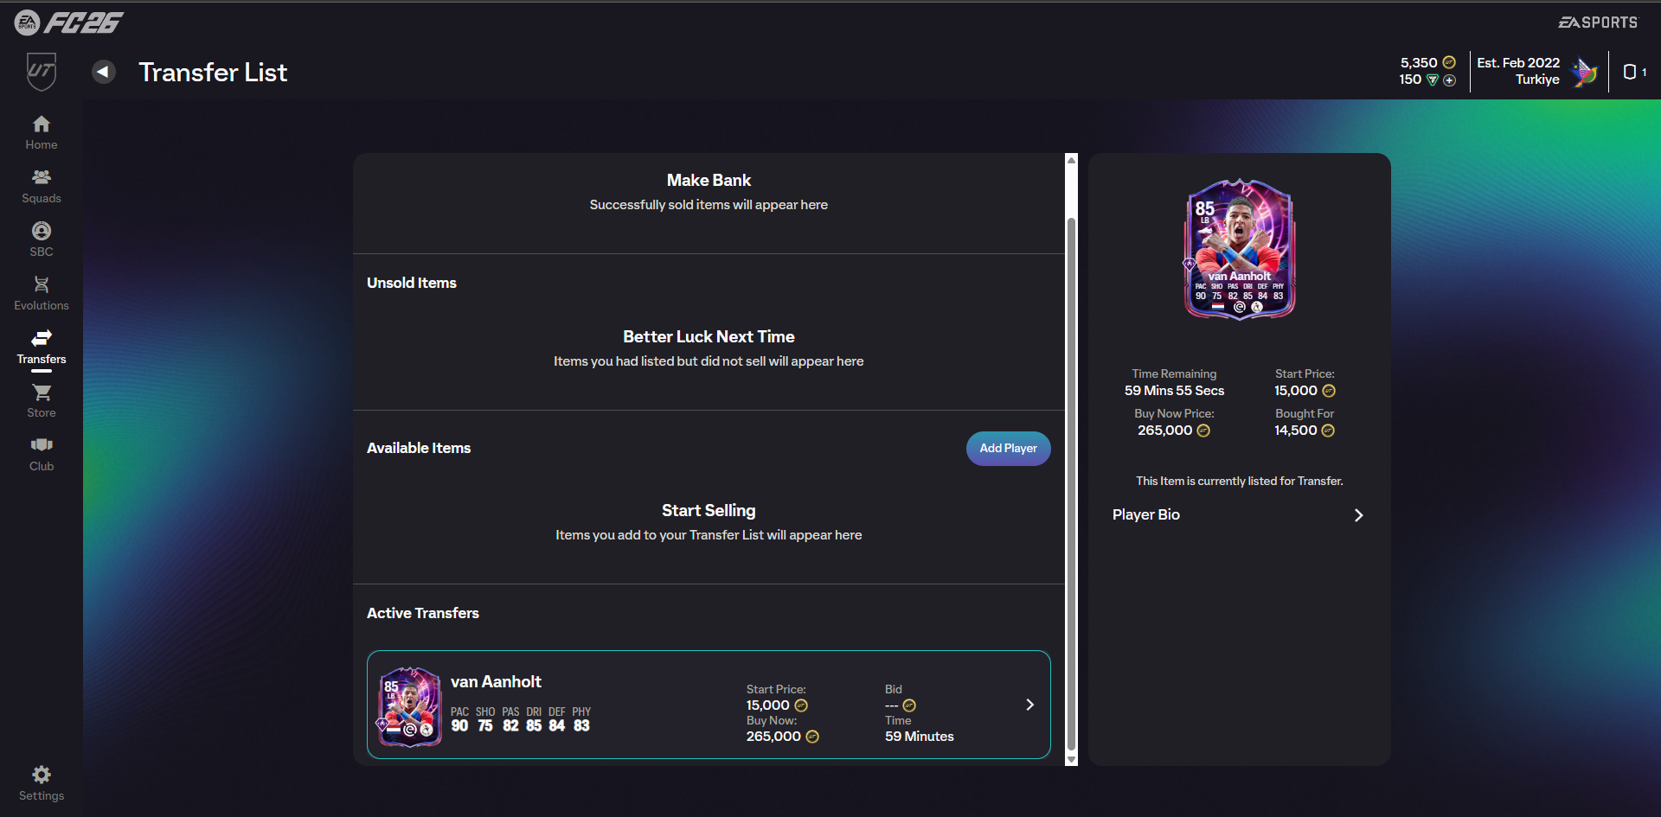Open the SBC section in the sidebar
The height and width of the screenshot is (817, 1661).
click(x=42, y=240)
